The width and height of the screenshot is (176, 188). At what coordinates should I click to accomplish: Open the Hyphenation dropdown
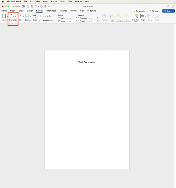point(47,20)
